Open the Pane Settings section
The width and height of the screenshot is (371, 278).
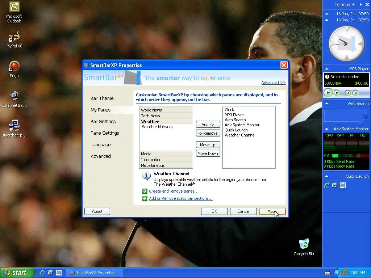(x=105, y=133)
